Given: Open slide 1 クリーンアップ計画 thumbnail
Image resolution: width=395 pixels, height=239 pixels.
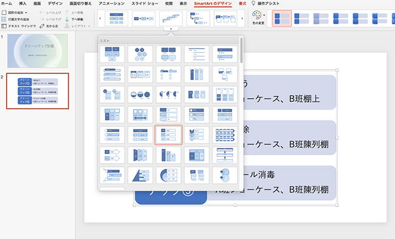Looking at the screenshot, I should 38,51.
